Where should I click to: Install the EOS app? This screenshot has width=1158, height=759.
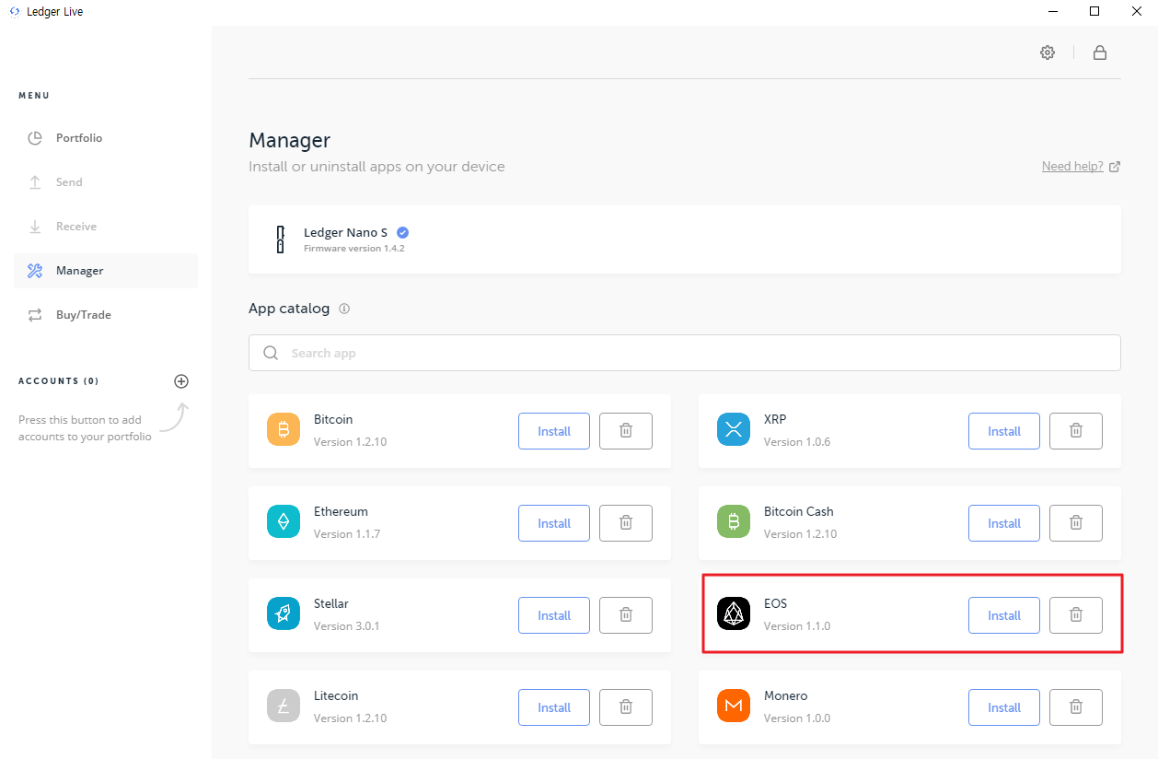click(x=1004, y=615)
